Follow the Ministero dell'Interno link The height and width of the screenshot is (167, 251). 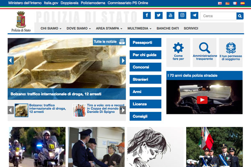coord(25,3)
